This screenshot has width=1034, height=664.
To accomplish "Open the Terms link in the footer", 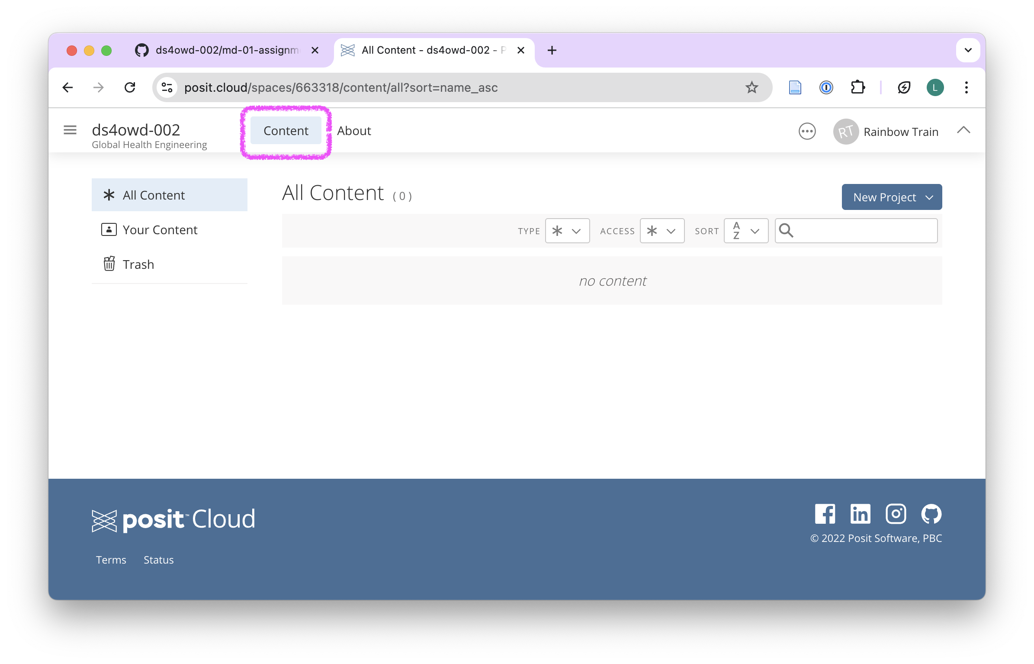I will click(111, 560).
